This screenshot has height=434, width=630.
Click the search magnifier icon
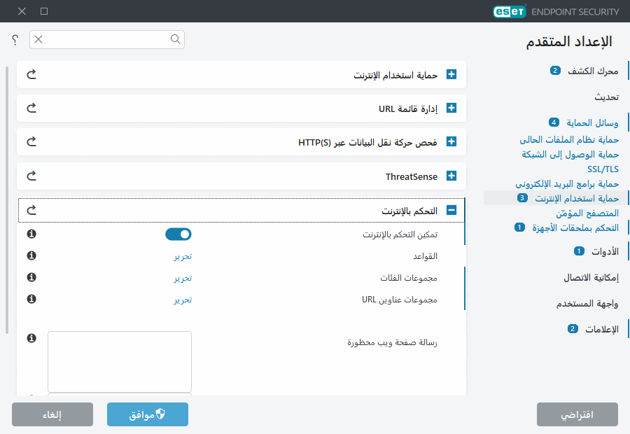point(175,40)
